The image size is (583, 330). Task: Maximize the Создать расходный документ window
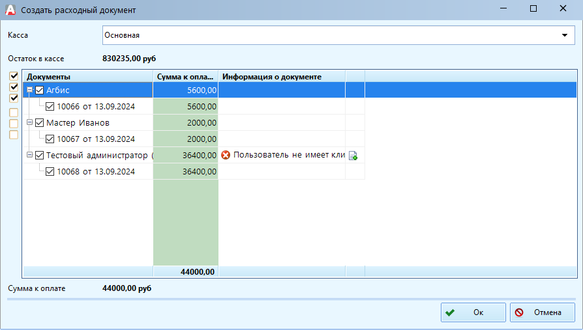[x=533, y=9]
